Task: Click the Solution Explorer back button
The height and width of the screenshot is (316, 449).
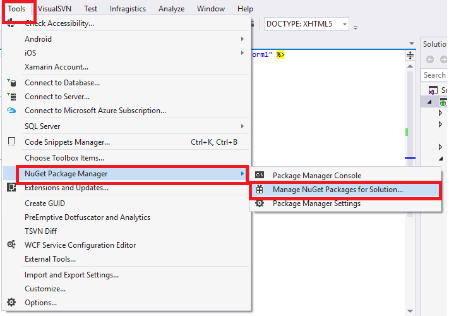Action: (430, 59)
